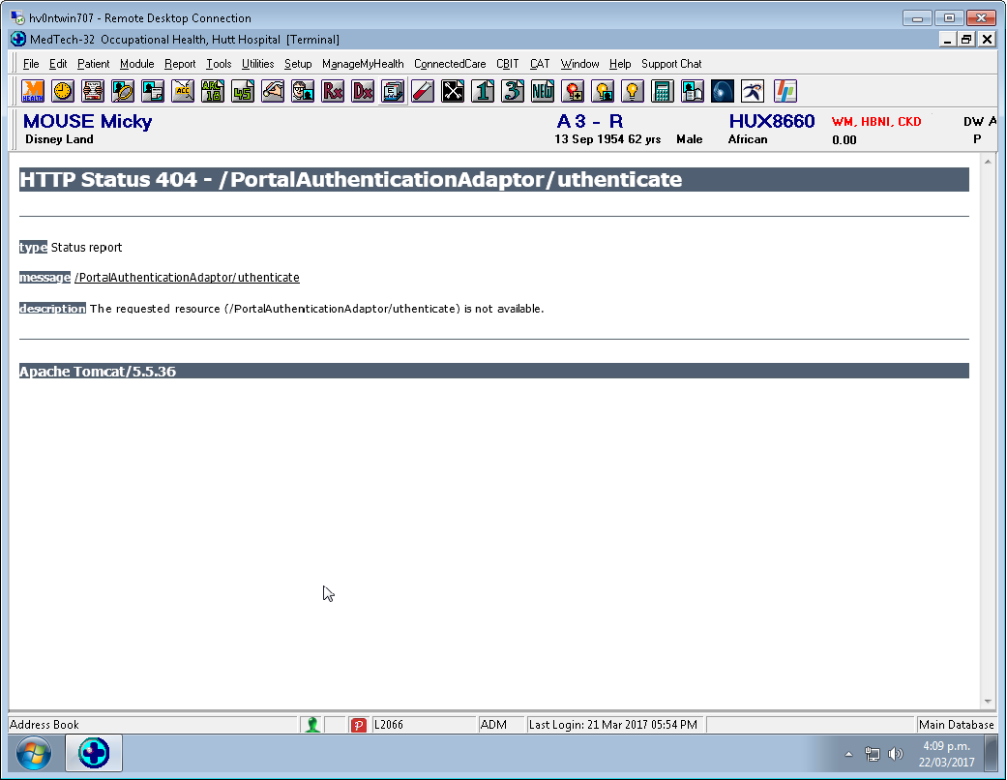Click the red bulb with plus icon
This screenshot has width=1007, height=780.
pyautogui.click(x=573, y=91)
